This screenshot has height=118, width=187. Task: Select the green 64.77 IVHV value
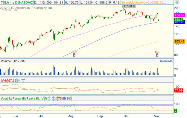point(21,81)
